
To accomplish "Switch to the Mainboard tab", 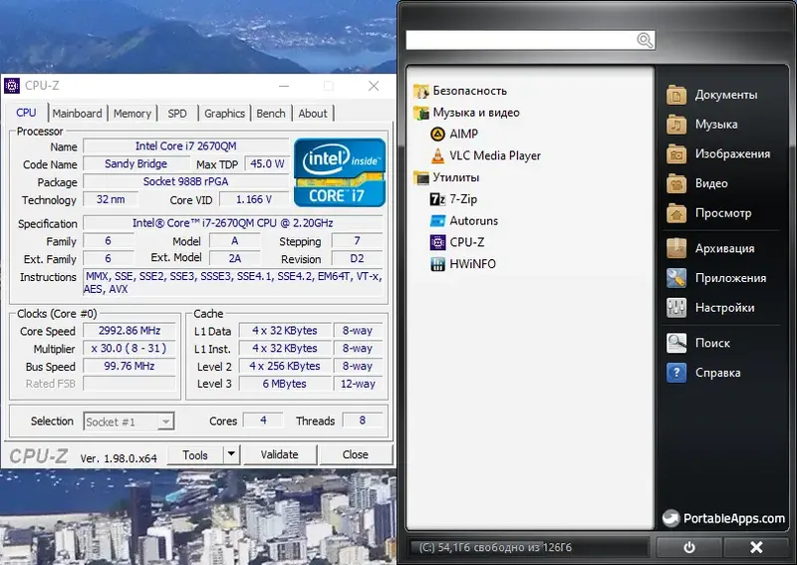I will [x=78, y=114].
